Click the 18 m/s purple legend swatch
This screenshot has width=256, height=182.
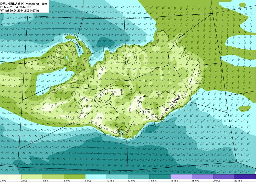[x=202, y=177]
